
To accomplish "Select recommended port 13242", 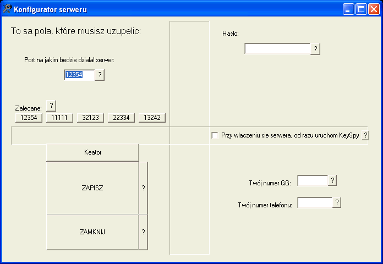I will (152, 118).
